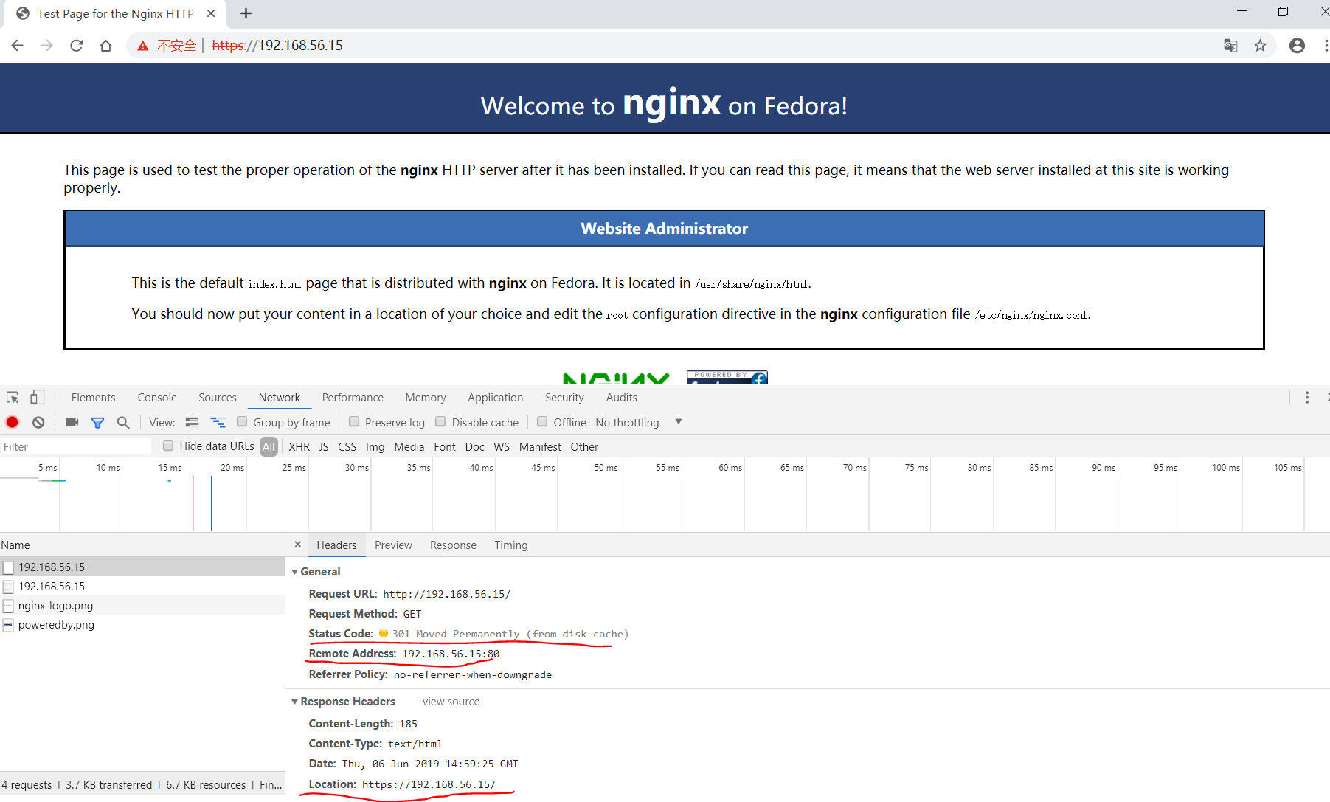Sort requests by Name column header
This screenshot has height=802, width=1330.
(x=142, y=545)
